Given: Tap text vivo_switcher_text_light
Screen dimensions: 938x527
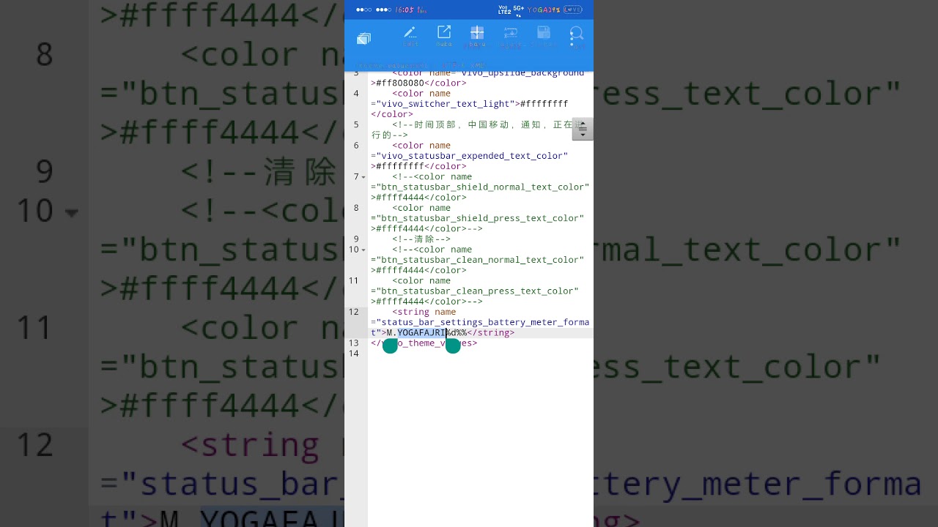Looking at the screenshot, I should click(x=446, y=104).
